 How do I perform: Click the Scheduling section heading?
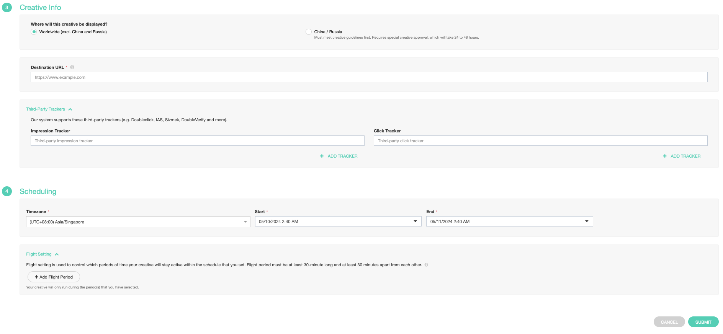pyautogui.click(x=38, y=192)
